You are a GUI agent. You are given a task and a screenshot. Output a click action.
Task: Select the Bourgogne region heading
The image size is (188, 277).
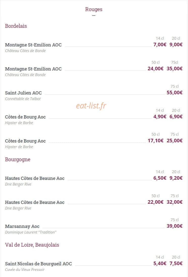tap(18, 159)
